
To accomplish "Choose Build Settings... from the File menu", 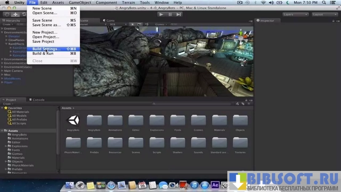I will click(x=46, y=49).
